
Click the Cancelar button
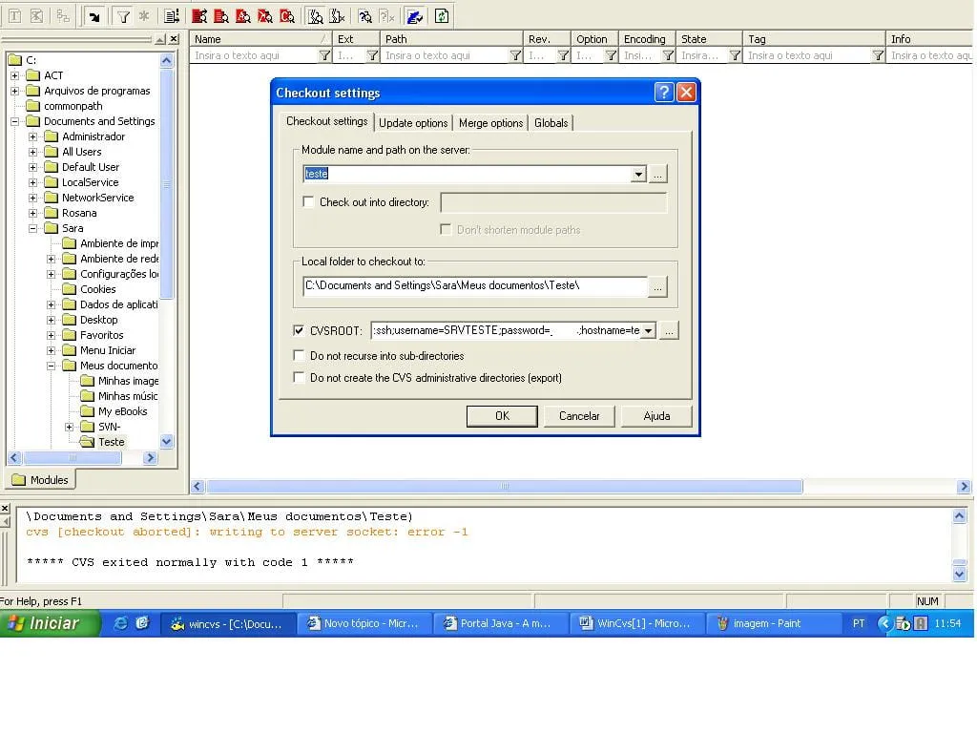579,416
